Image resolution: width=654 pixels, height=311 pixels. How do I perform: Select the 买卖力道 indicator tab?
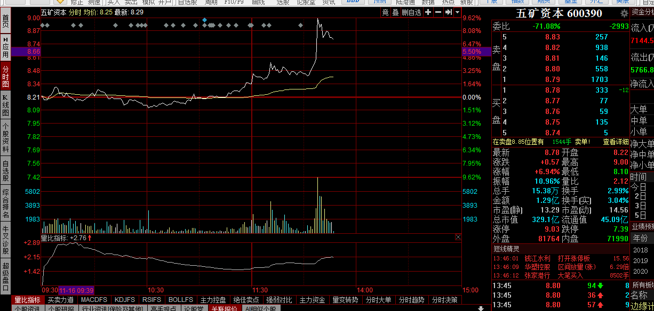coord(60,300)
